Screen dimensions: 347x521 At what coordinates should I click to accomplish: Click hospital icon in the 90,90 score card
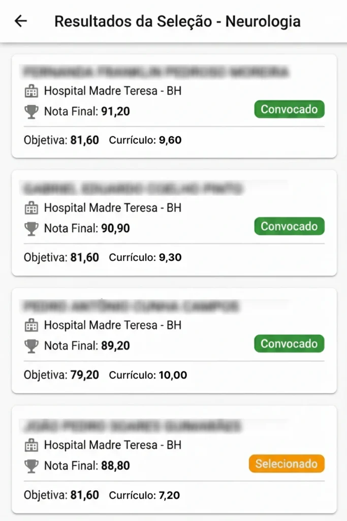(x=31, y=208)
